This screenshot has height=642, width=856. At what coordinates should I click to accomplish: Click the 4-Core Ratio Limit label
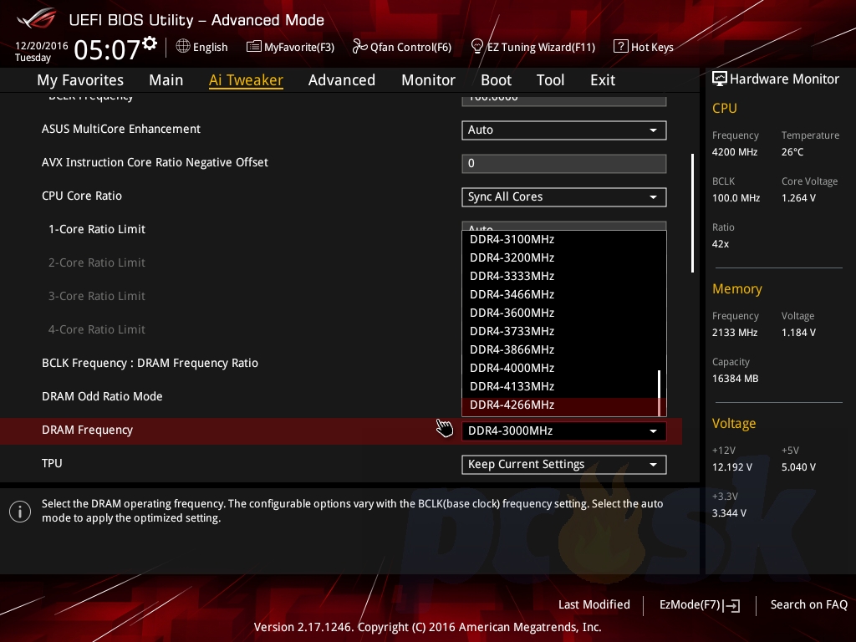(97, 329)
